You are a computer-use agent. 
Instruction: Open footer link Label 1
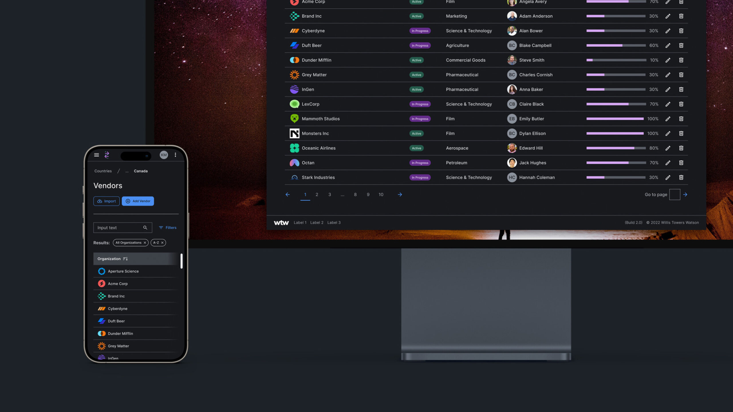click(300, 222)
